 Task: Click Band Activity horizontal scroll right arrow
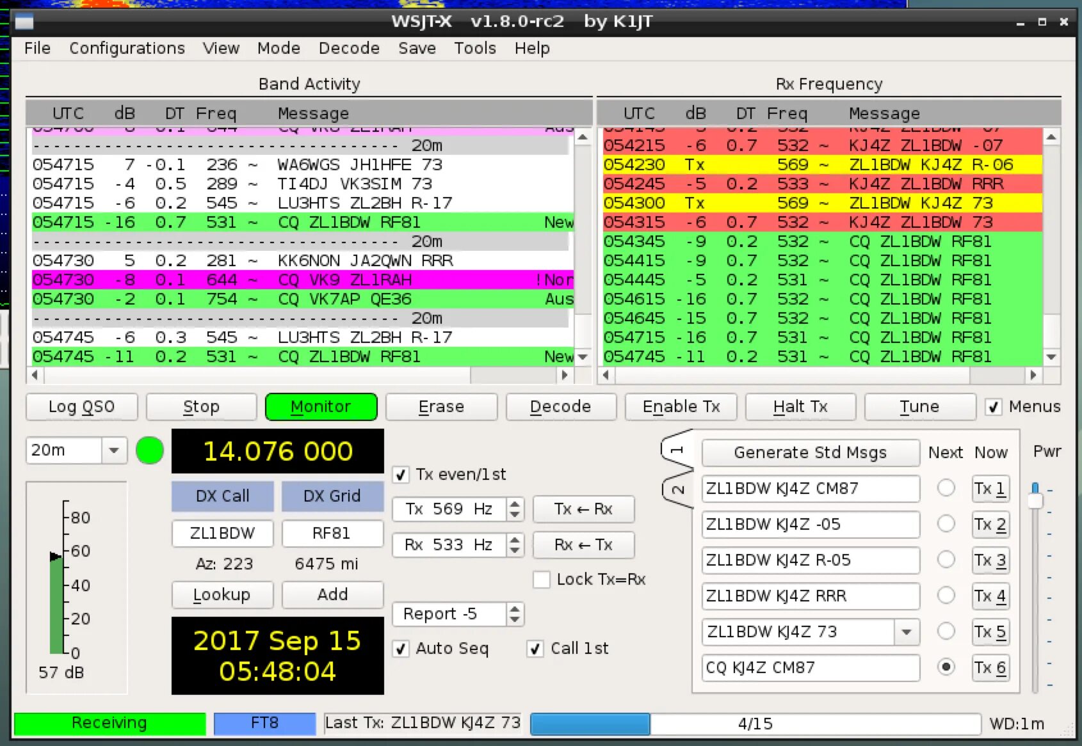(x=564, y=375)
